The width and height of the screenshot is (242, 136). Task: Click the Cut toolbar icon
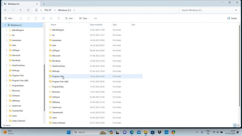[21, 19]
